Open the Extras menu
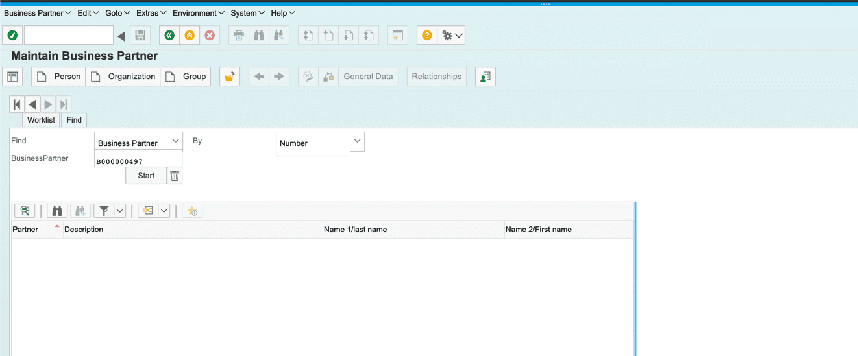This screenshot has height=356, width=858. 151,13
